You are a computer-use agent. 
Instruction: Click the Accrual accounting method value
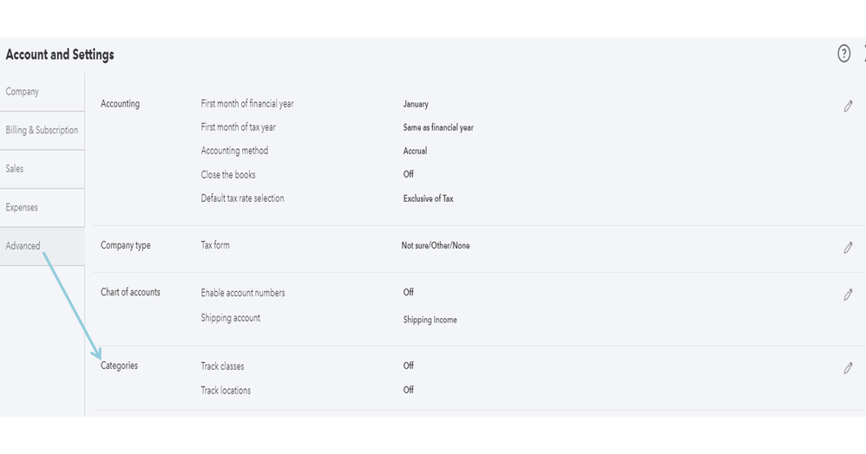tap(416, 151)
